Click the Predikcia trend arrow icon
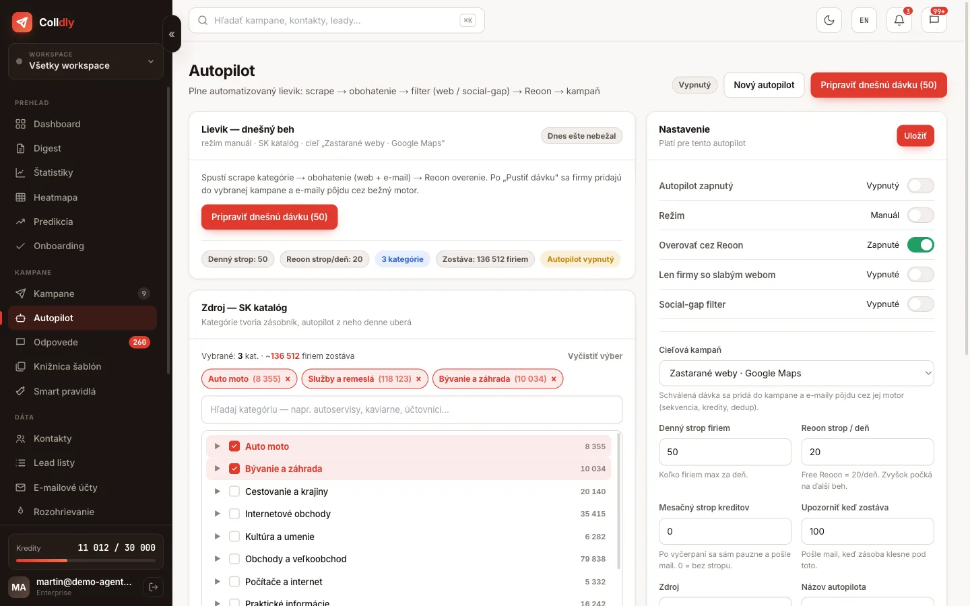This screenshot has width=970, height=606. [21, 222]
